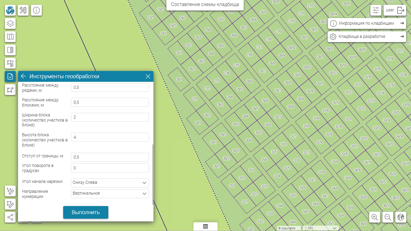Open Кладбища в разработке menu item
Image resolution: width=411 pixels, height=231 pixels.
coord(367,37)
